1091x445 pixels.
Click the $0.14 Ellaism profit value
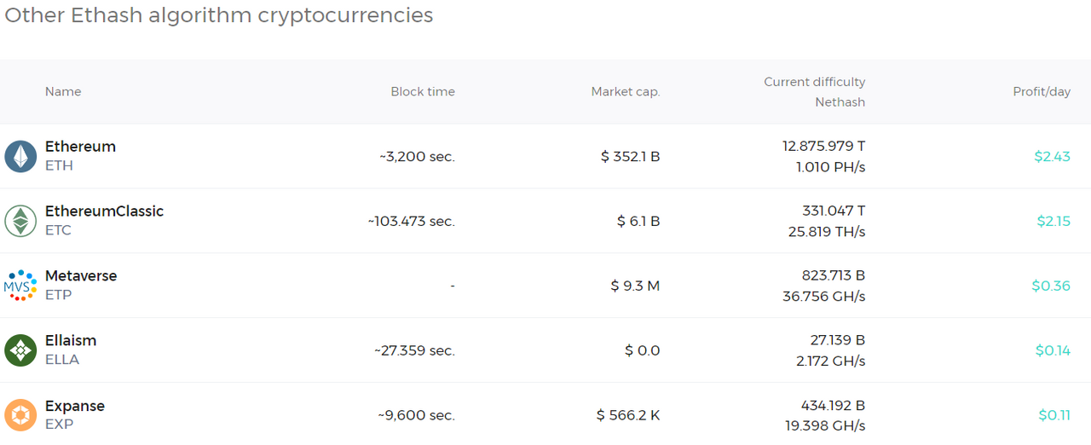point(1053,350)
